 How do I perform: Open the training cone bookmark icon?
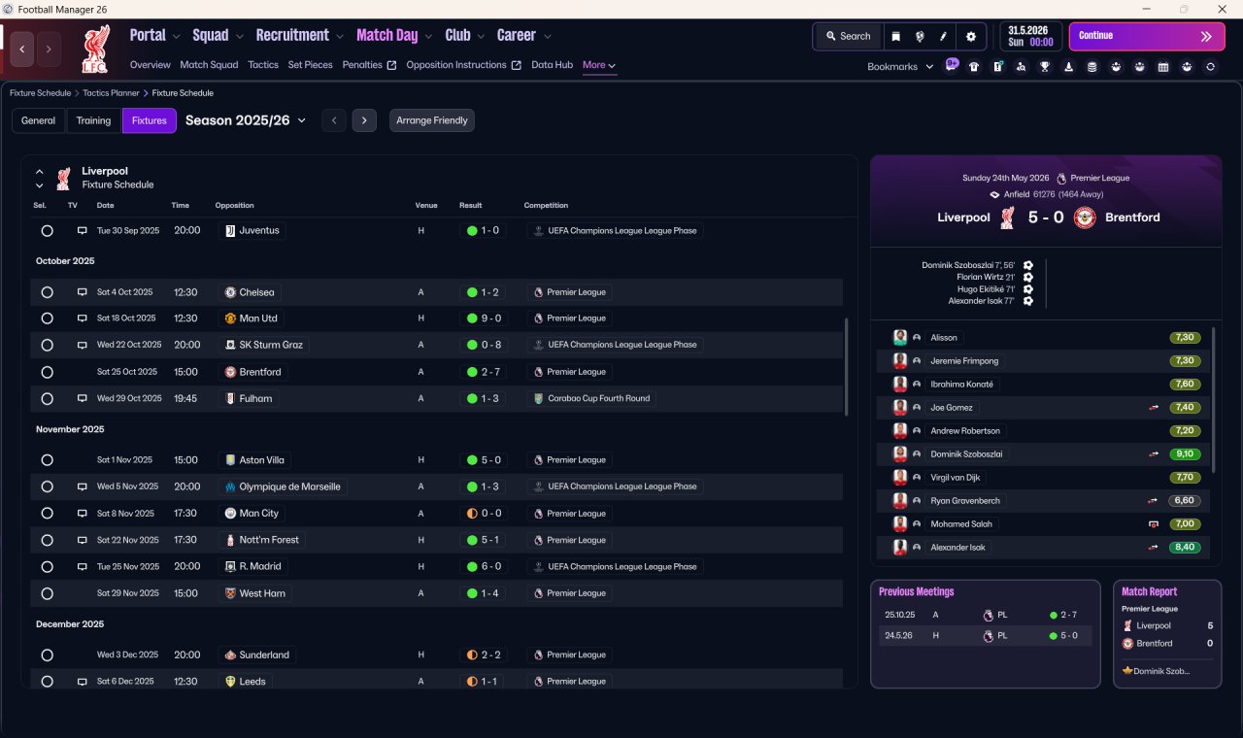(x=1068, y=67)
